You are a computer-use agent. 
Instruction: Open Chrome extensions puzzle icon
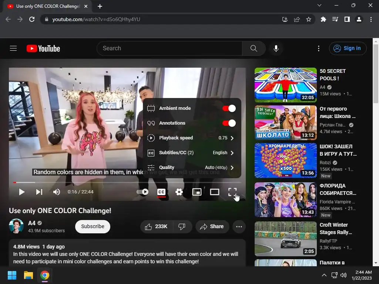pyautogui.click(x=323, y=19)
